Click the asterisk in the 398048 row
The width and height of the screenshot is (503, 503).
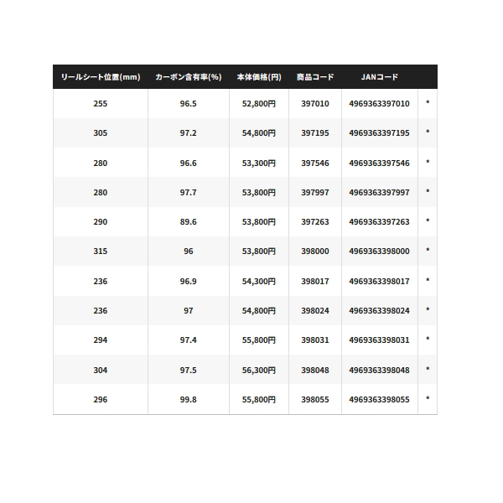(x=428, y=369)
